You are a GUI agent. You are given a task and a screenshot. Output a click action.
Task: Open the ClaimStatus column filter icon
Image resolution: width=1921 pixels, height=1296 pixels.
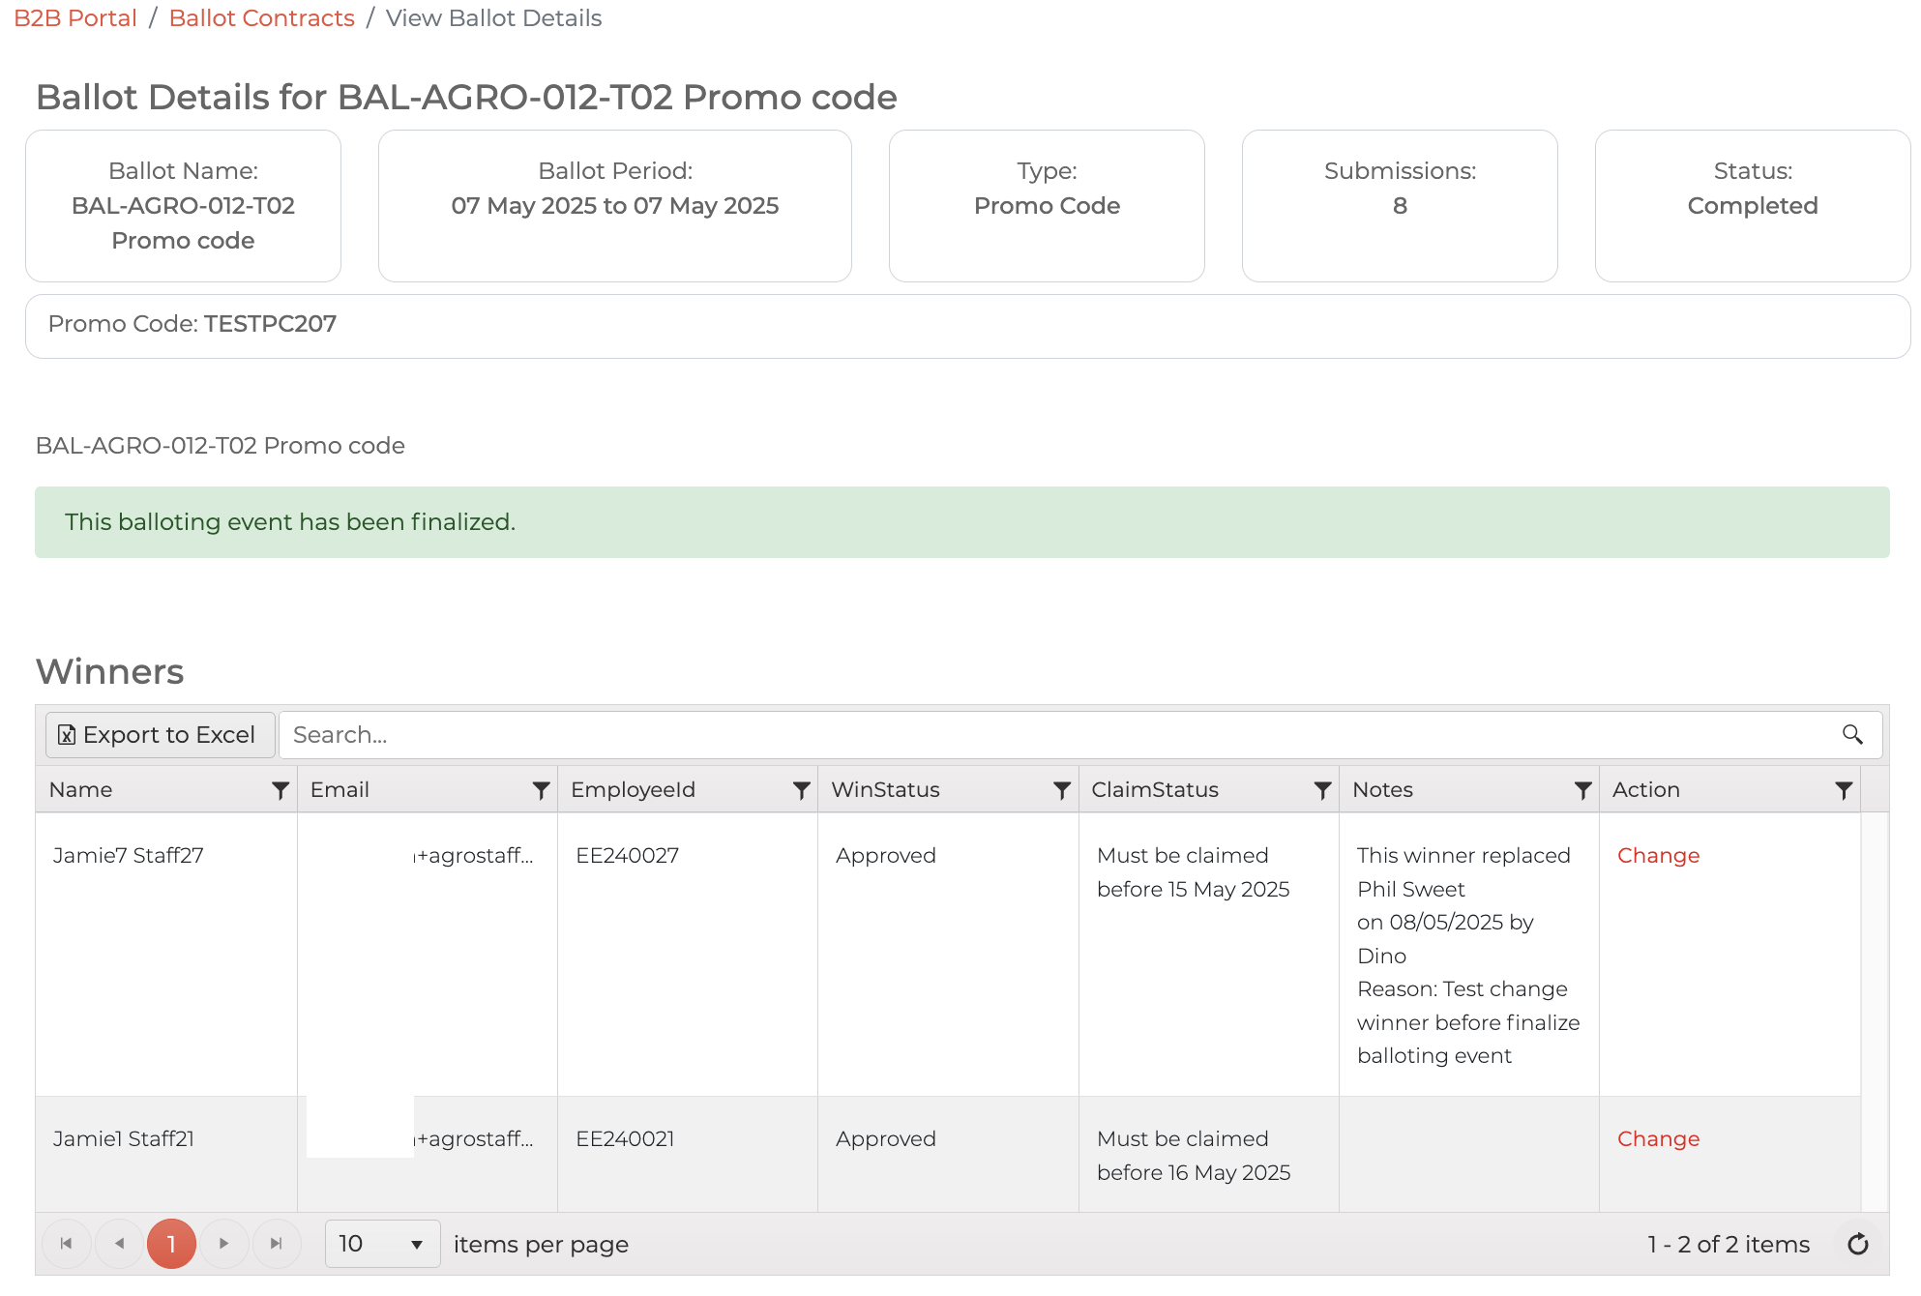pyautogui.click(x=1322, y=790)
